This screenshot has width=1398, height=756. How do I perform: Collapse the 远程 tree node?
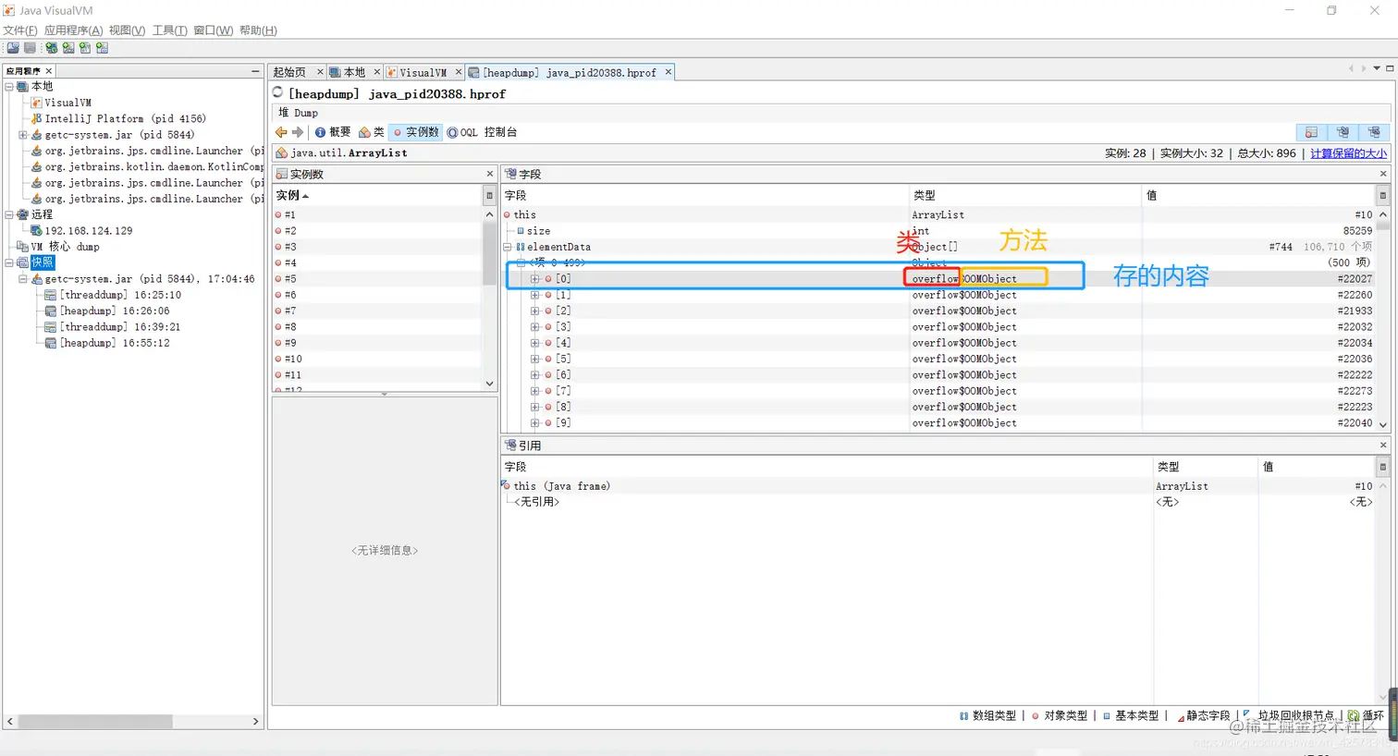pos(9,214)
